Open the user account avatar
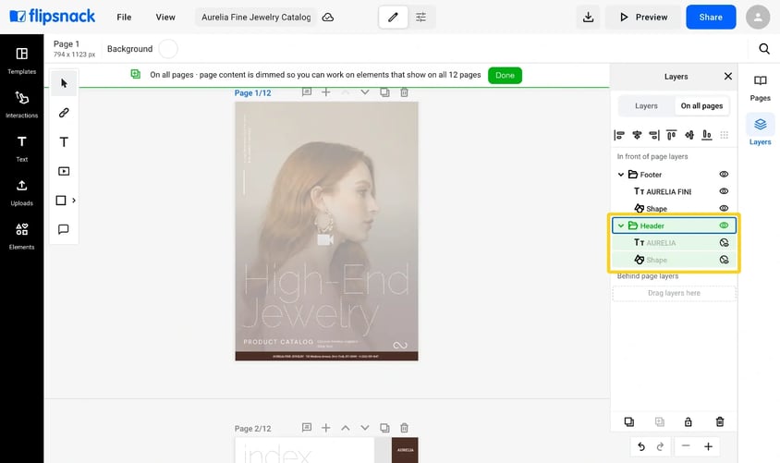This screenshot has width=780, height=463. pos(758,18)
